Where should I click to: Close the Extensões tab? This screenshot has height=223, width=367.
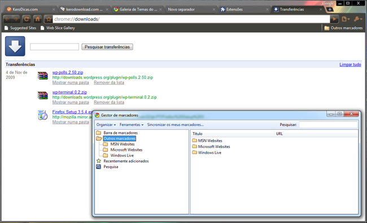267,10
